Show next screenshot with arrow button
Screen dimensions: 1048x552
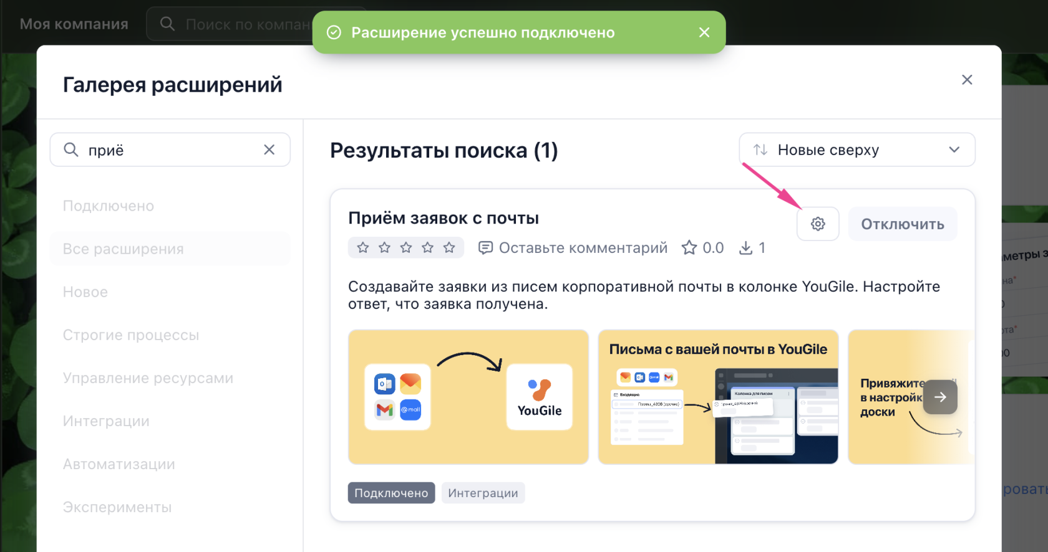point(940,397)
